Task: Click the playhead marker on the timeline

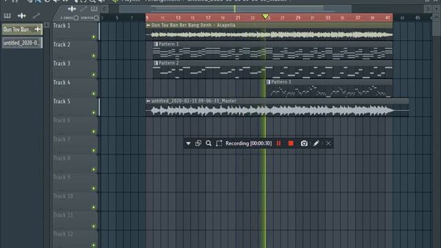Action: [265, 17]
